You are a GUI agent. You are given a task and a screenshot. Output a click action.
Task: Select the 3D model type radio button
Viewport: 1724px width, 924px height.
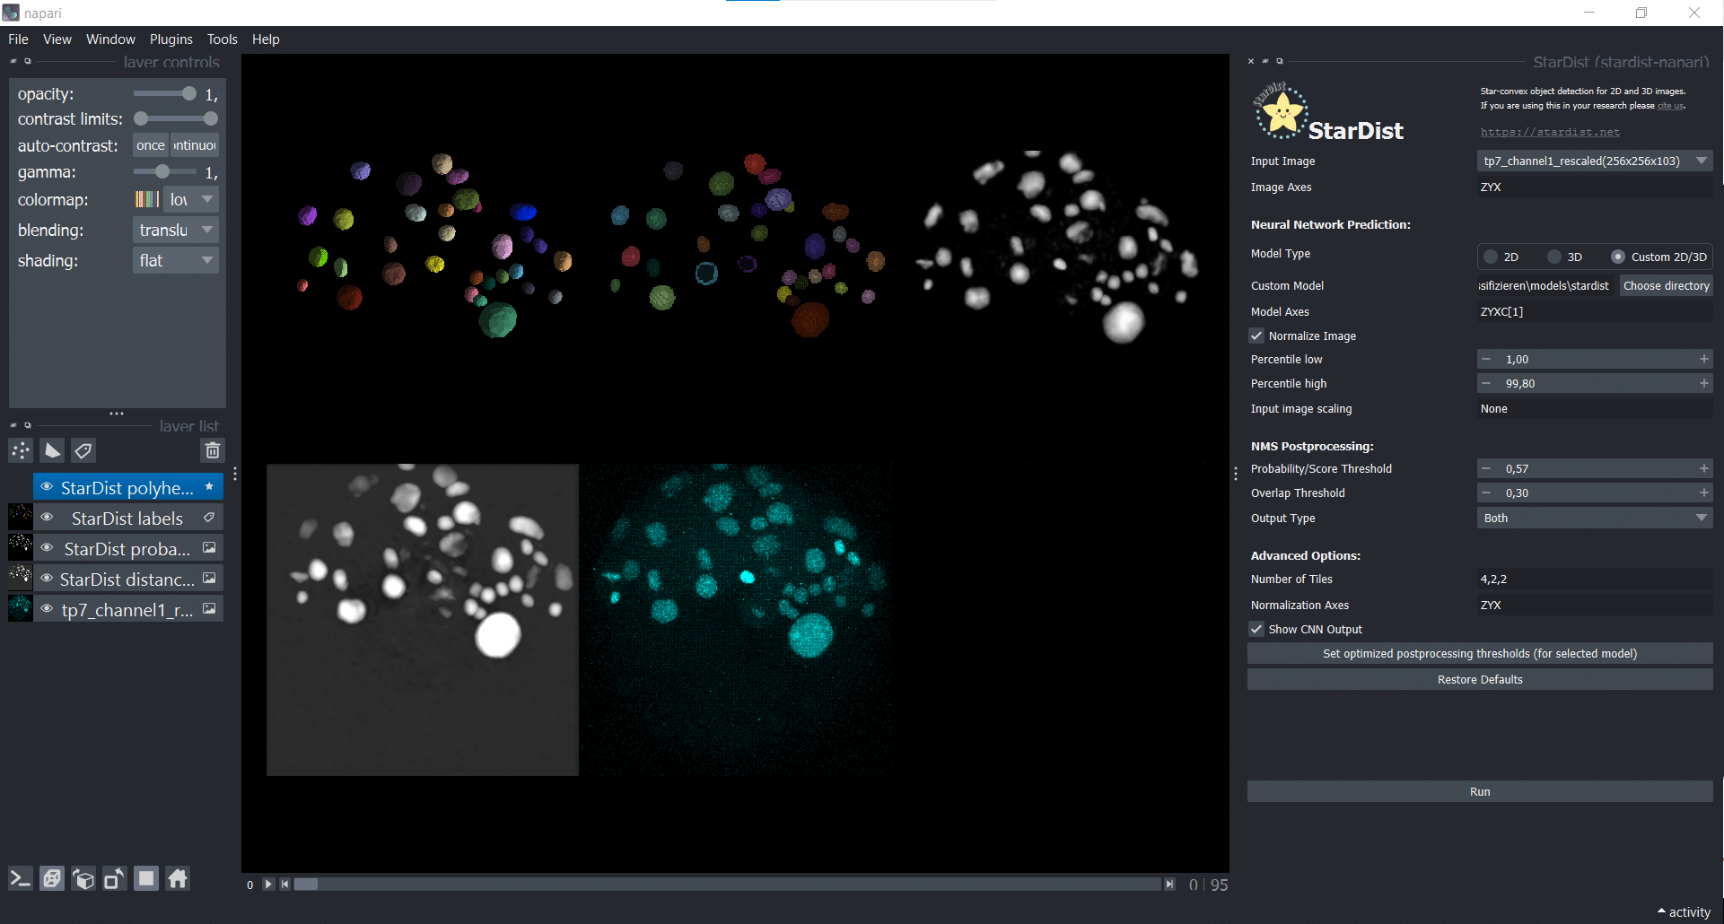pyautogui.click(x=1554, y=257)
